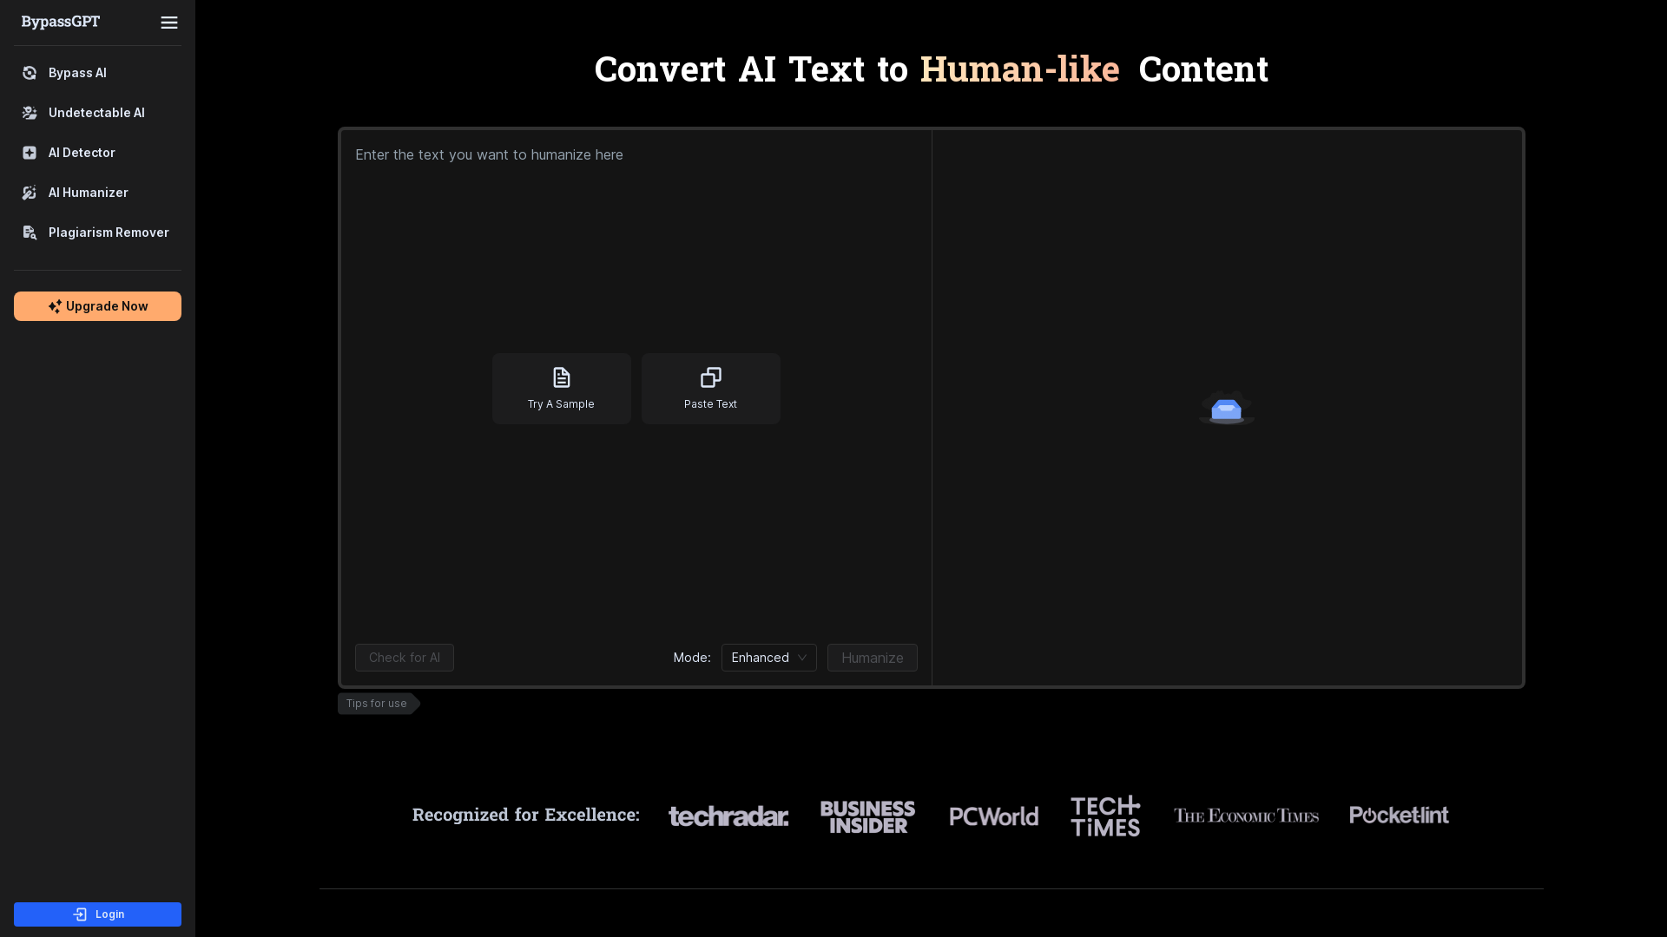Click the Recognized for Excellence text

click(x=525, y=815)
